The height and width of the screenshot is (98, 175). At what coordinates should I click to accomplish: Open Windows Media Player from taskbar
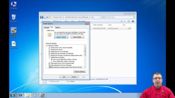35,95
